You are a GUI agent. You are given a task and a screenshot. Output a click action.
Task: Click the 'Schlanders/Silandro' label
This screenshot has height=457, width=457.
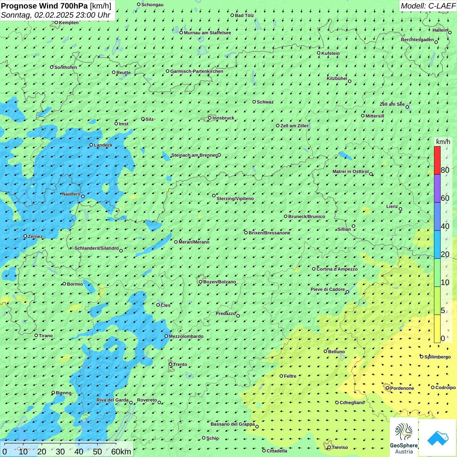[x=97, y=248]
